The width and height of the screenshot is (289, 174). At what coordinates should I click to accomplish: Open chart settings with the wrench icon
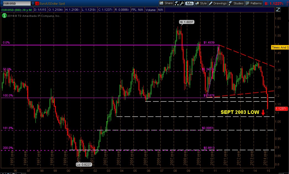point(182,3)
